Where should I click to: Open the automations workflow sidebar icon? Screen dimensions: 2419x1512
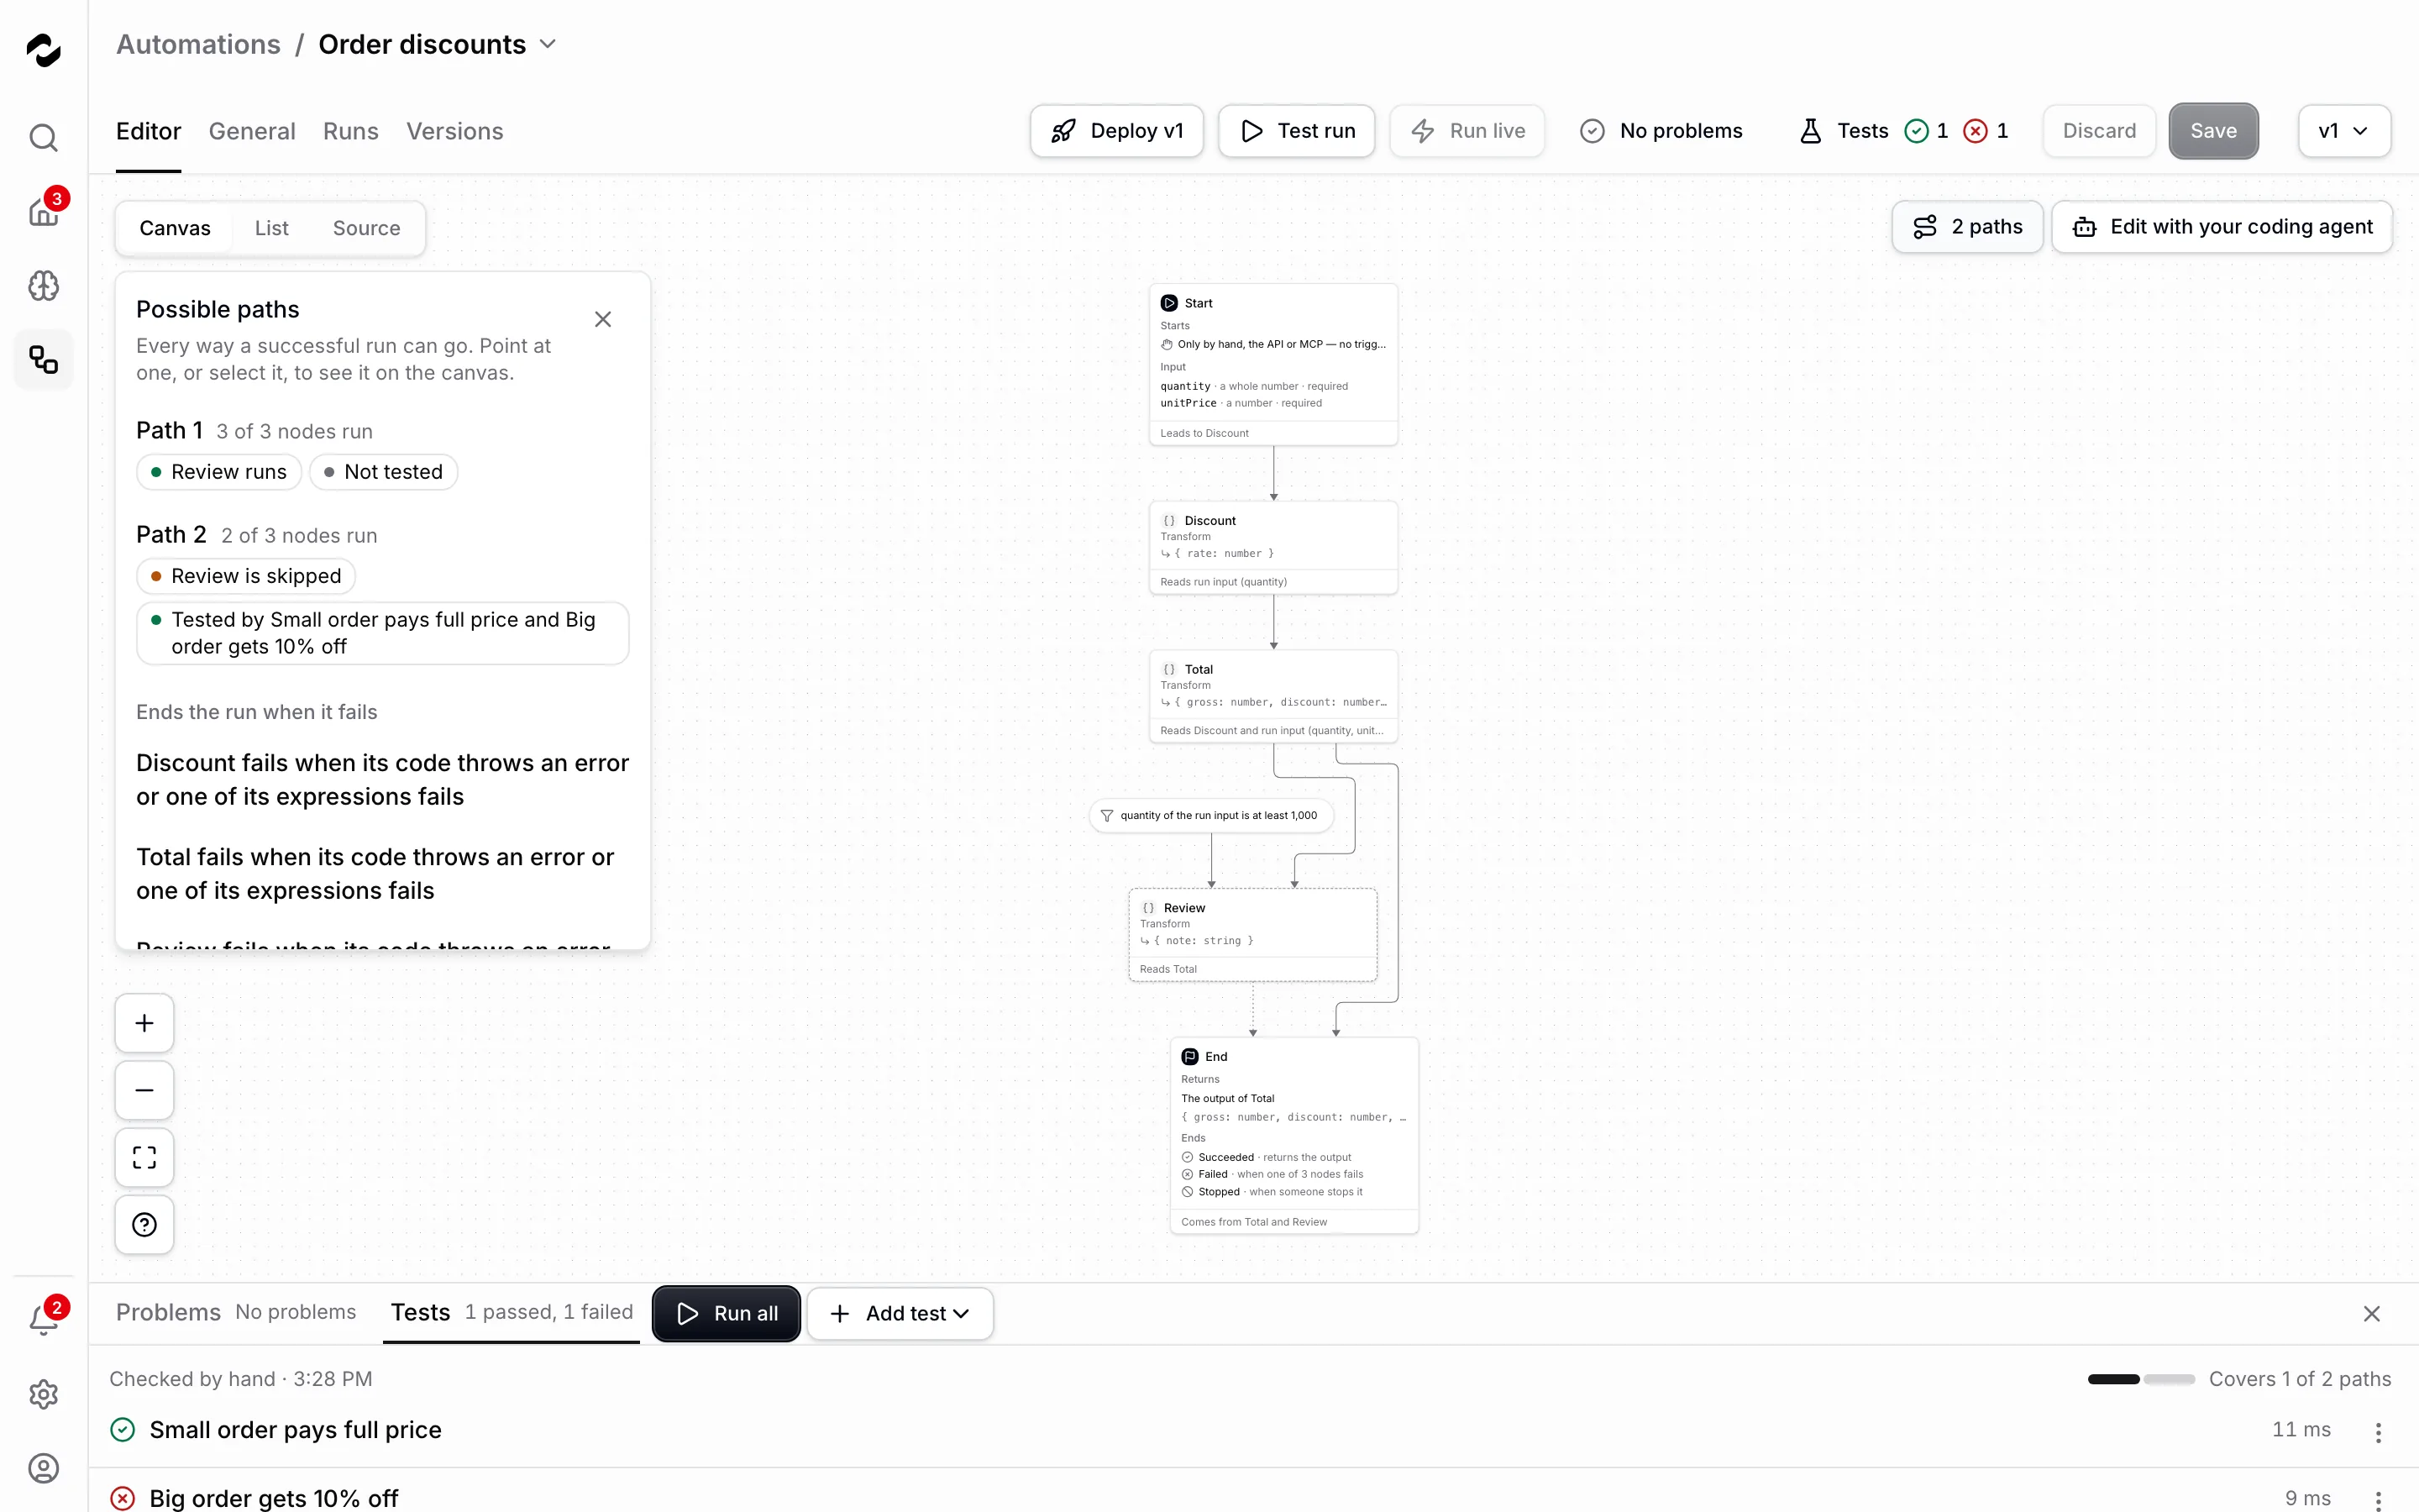[x=43, y=359]
